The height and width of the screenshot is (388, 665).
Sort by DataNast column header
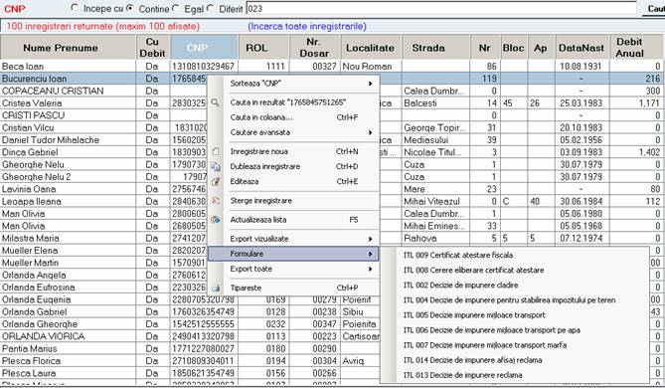(582, 48)
